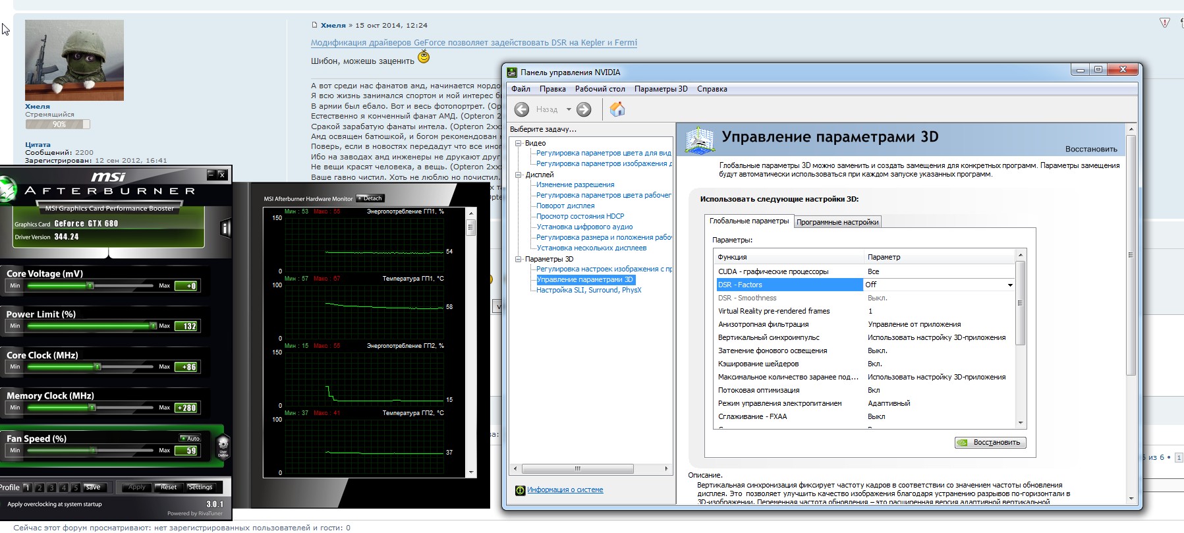1184x533 pixels.
Task: Click the Back arrow in NVIDIA panel
Action: [x=522, y=109]
